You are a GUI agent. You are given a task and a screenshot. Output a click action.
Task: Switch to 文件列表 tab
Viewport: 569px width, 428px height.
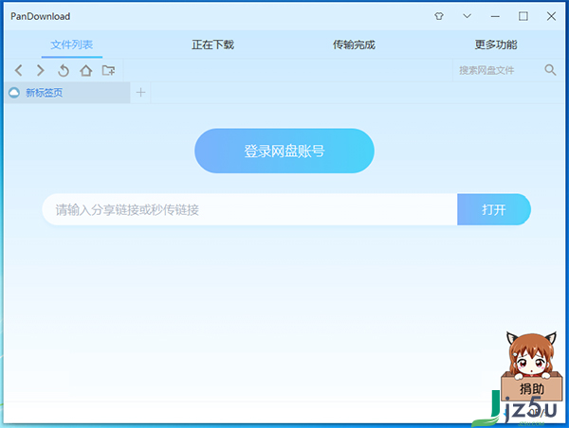(72, 45)
